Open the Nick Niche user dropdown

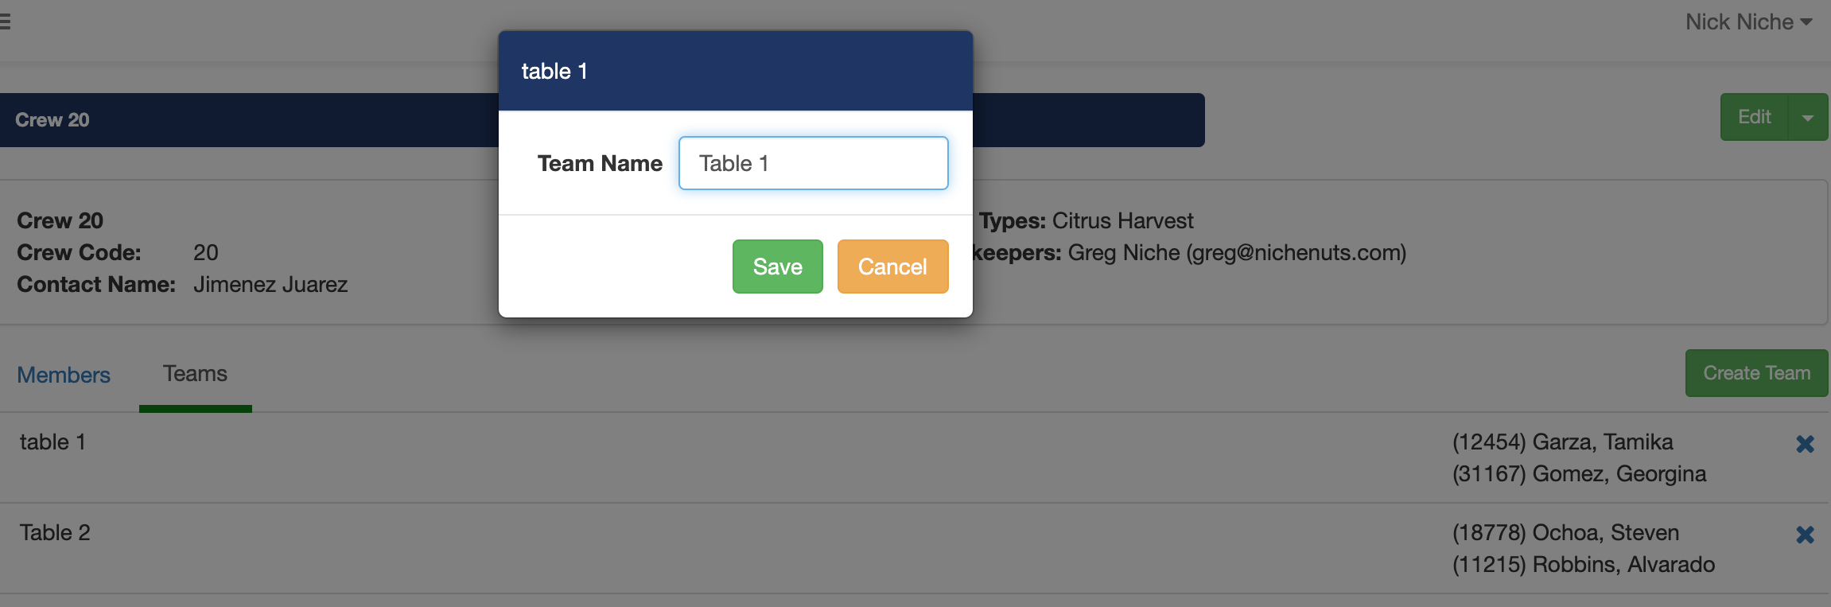[x=1748, y=22]
